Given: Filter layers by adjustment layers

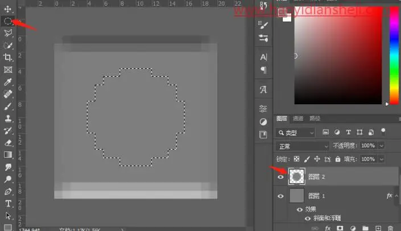Looking at the screenshot, I should 337,132.
